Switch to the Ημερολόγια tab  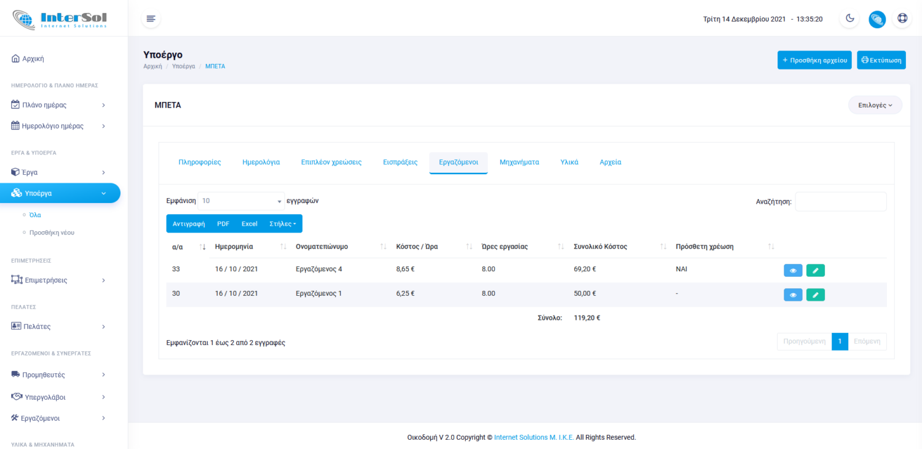pos(261,162)
